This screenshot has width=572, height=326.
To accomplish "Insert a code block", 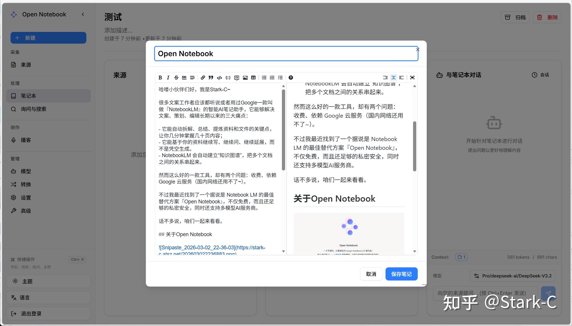I will (228, 78).
